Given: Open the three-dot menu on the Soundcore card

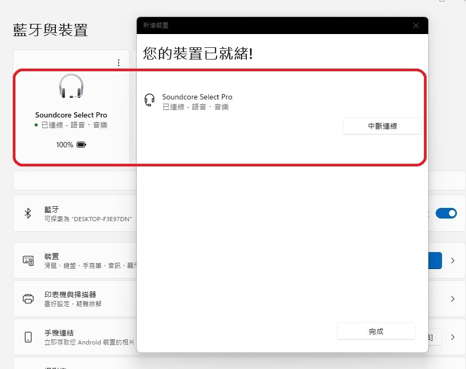Looking at the screenshot, I should click(119, 63).
